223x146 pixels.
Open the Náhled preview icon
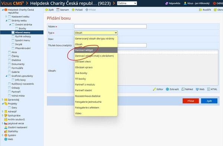(x=183, y=89)
